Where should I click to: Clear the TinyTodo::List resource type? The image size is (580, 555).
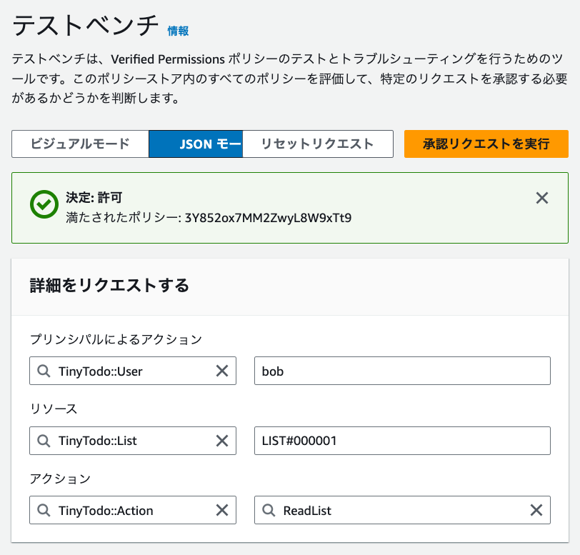tap(222, 441)
